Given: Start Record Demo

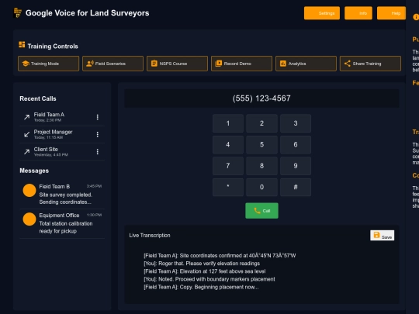Looking at the screenshot, I should click(241, 64).
